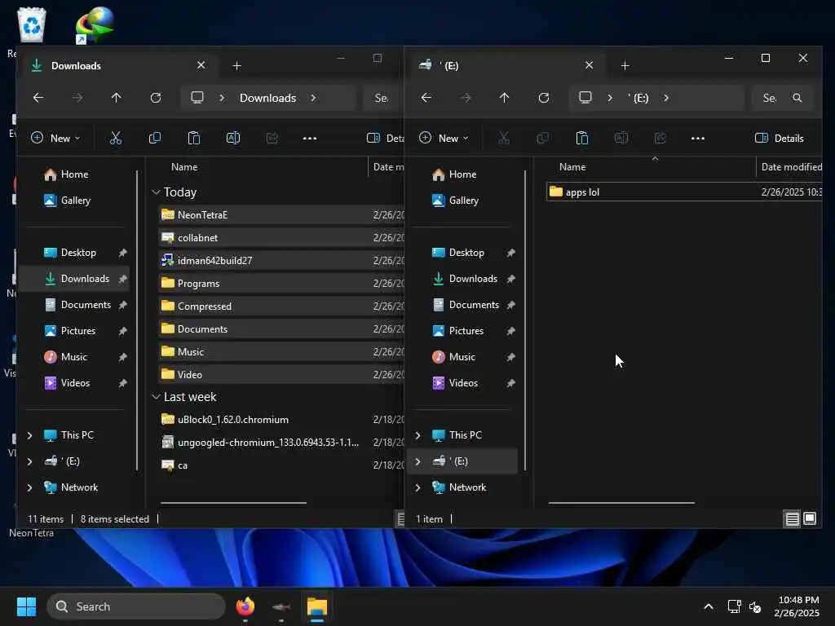Image resolution: width=835 pixels, height=626 pixels.
Task: Show hidden tray icons chevron
Action: click(709, 606)
